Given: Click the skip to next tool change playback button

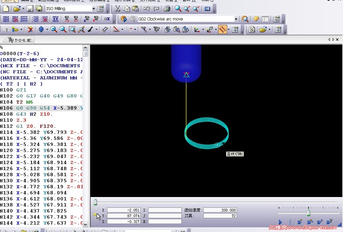Looking at the screenshot, I should click(x=330, y=222).
